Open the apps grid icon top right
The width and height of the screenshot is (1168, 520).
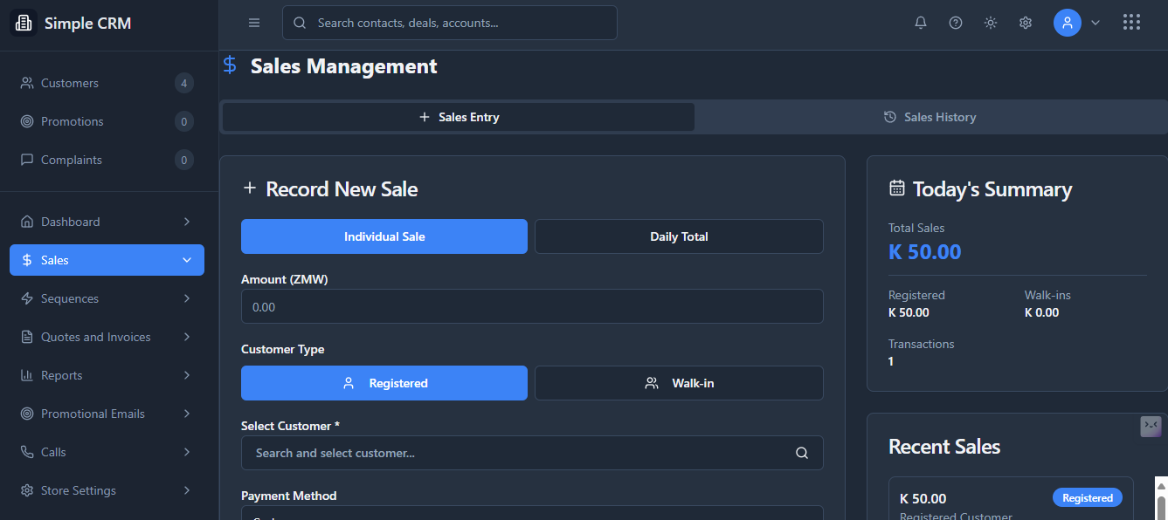pos(1131,22)
